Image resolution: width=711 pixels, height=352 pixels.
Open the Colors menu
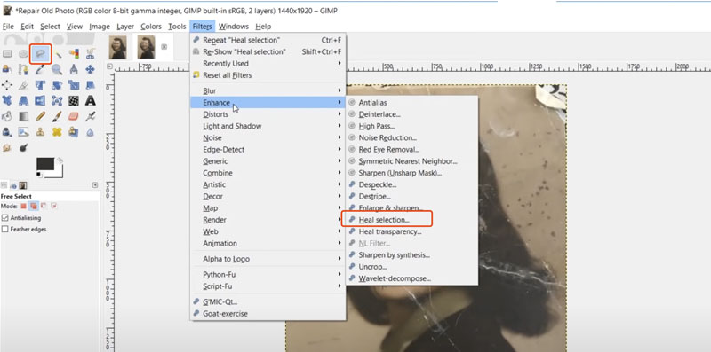tap(151, 27)
